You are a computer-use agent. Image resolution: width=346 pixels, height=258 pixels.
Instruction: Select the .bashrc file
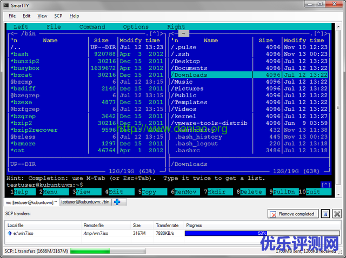click(188, 151)
